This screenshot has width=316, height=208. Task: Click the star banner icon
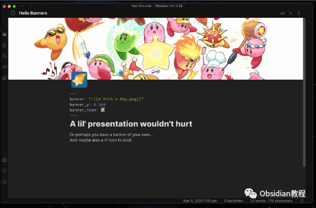pyautogui.click(x=79, y=80)
